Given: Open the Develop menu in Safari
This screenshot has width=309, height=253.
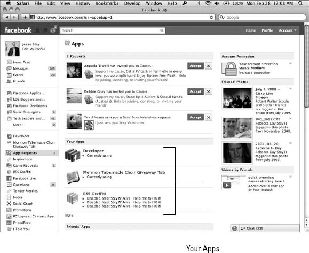Looking at the screenshot, I should tap(132, 3).
